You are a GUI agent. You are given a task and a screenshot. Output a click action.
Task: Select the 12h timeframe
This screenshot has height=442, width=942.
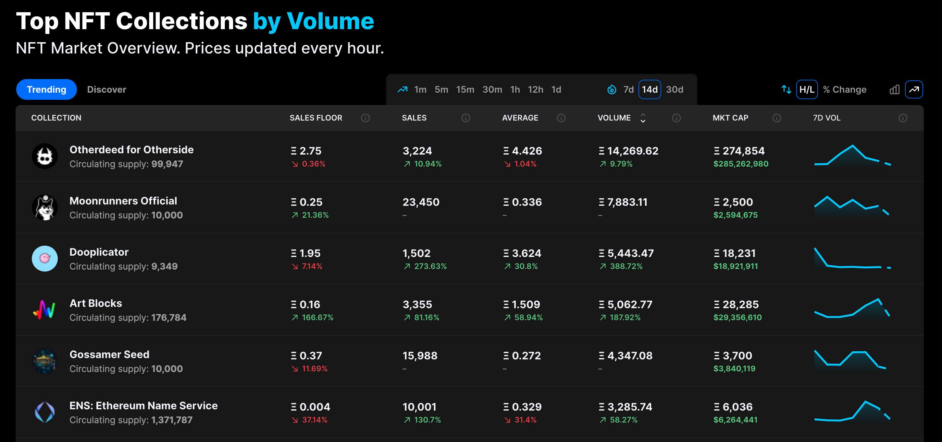[x=535, y=89]
